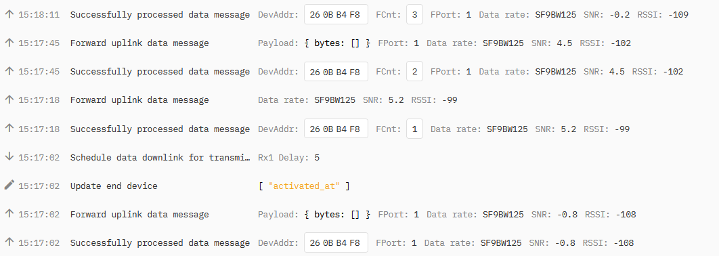
Task: Select DevAddr box in bottom row
Action: coord(336,242)
